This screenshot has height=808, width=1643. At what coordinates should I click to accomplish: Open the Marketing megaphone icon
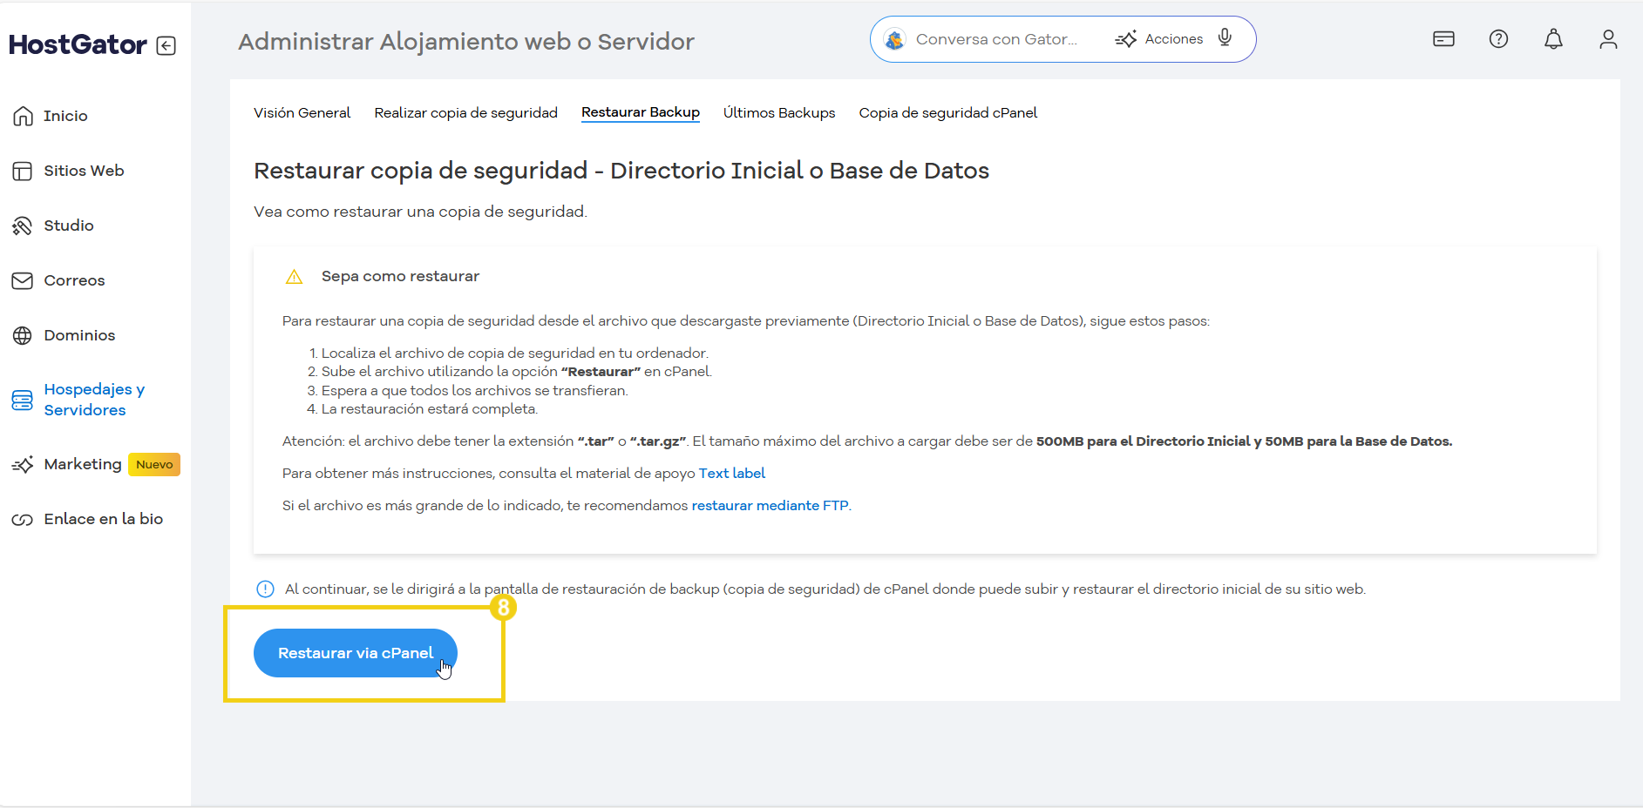pyautogui.click(x=22, y=464)
